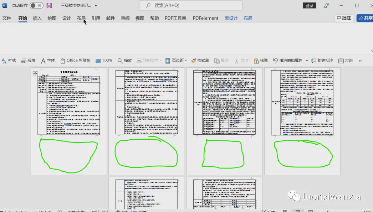The image size is (373, 212).
Task: Select the bottom-left page thumbnail
Action: pyautogui.click(x=147, y=193)
